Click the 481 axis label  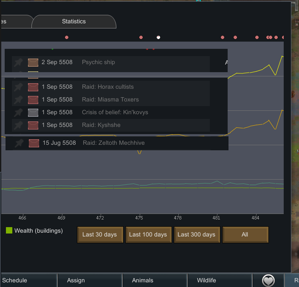click(x=216, y=218)
